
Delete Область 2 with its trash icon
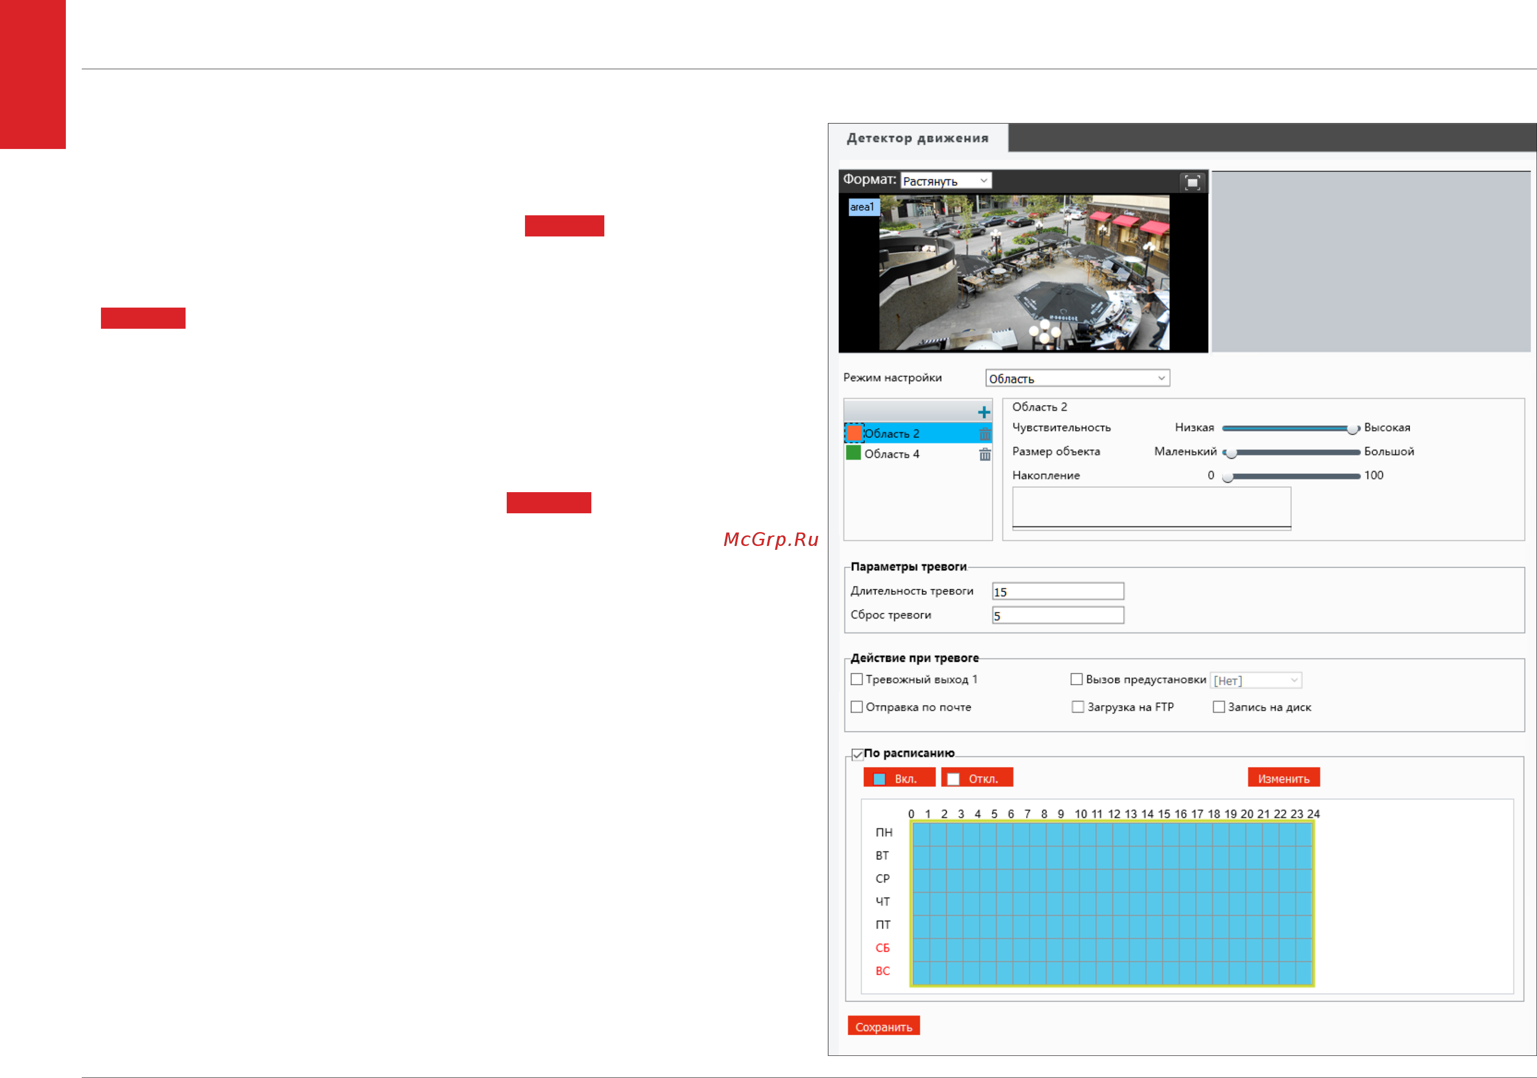(x=985, y=434)
